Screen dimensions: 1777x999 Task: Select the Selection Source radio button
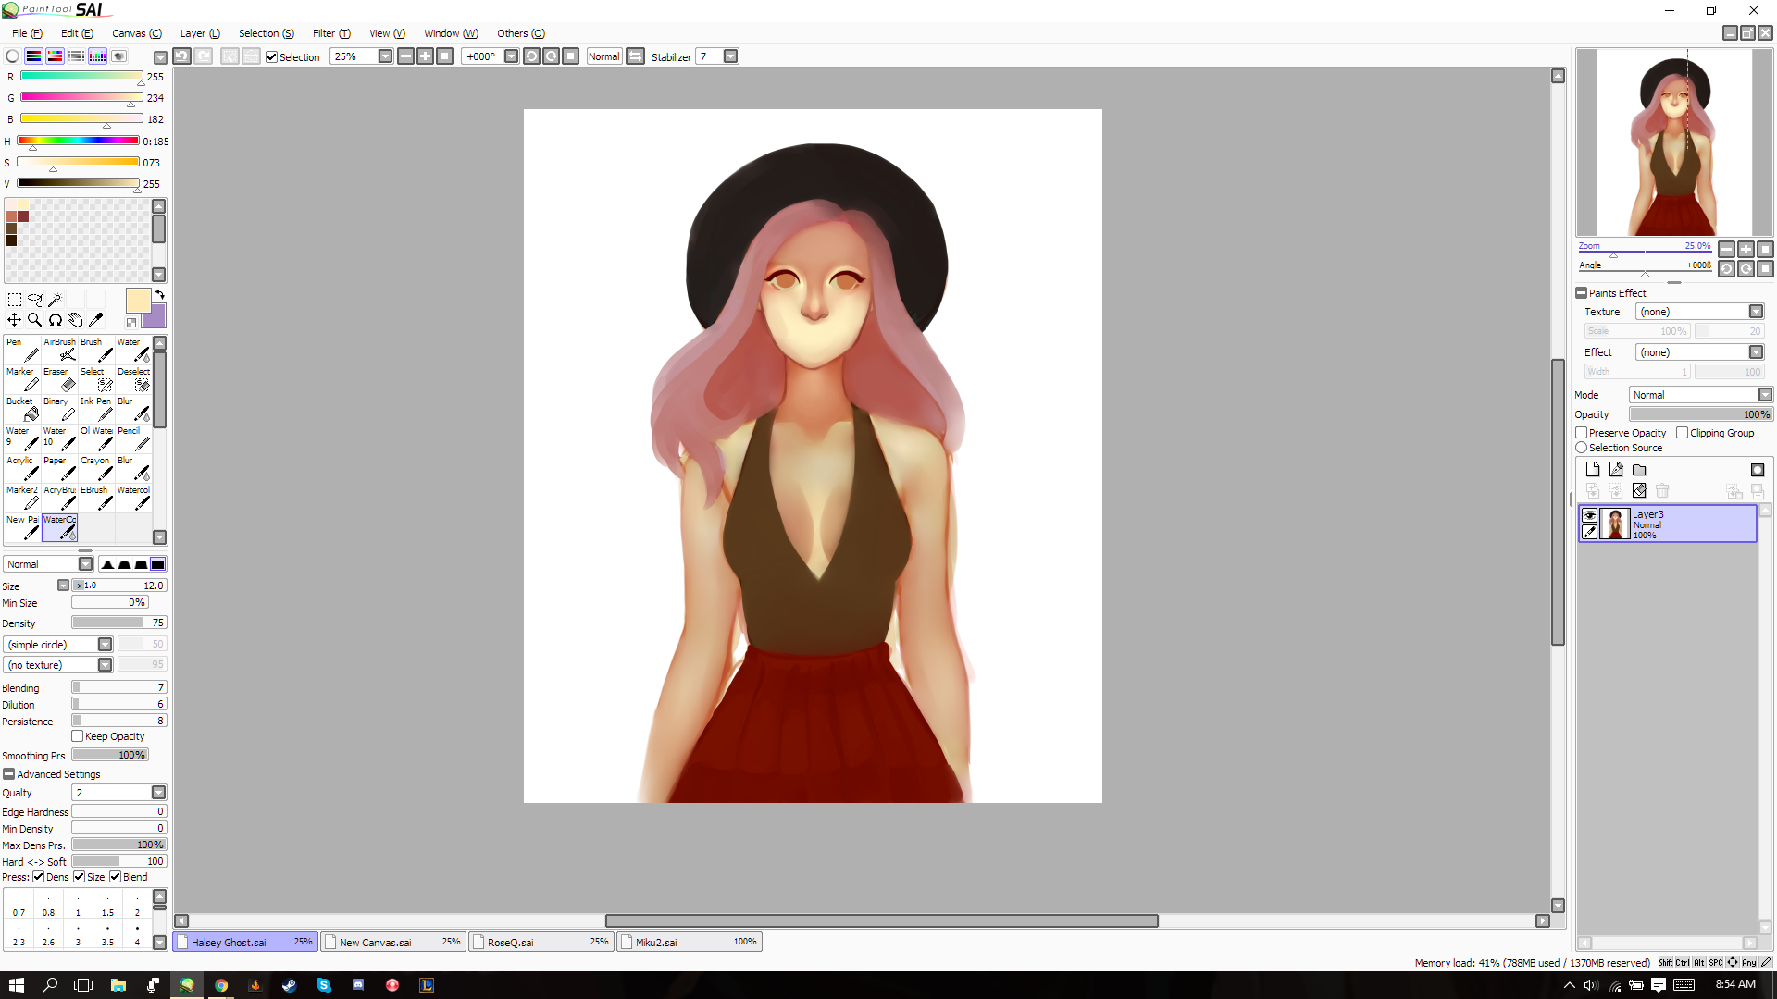point(1582,448)
